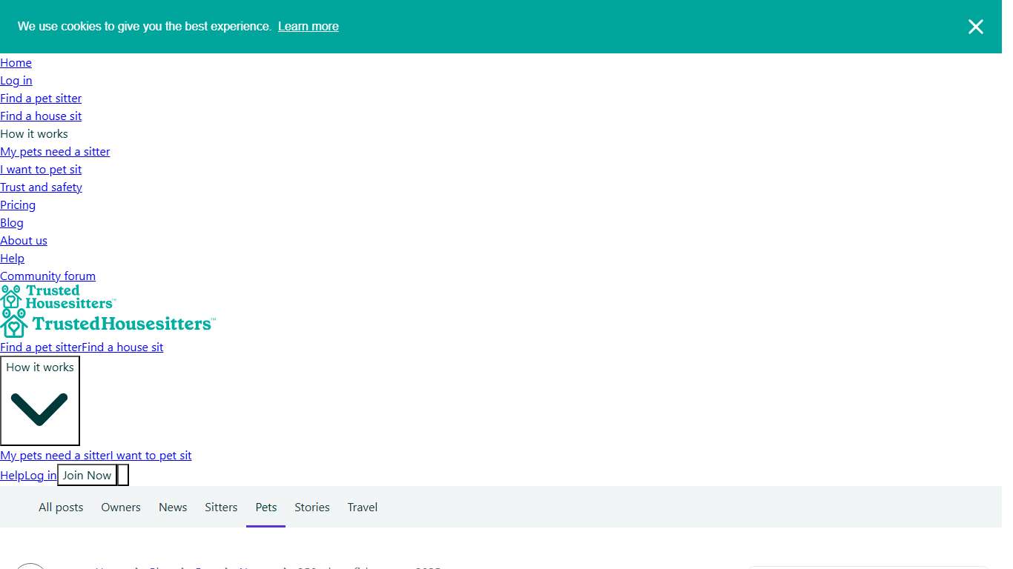Click the small stacked Trusted Housesitters logo
The width and height of the screenshot is (1013, 569).
click(58, 296)
